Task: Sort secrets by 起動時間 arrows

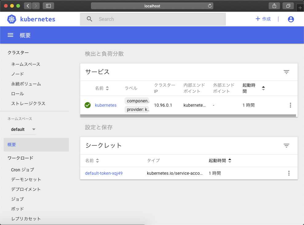Action: click(x=230, y=161)
